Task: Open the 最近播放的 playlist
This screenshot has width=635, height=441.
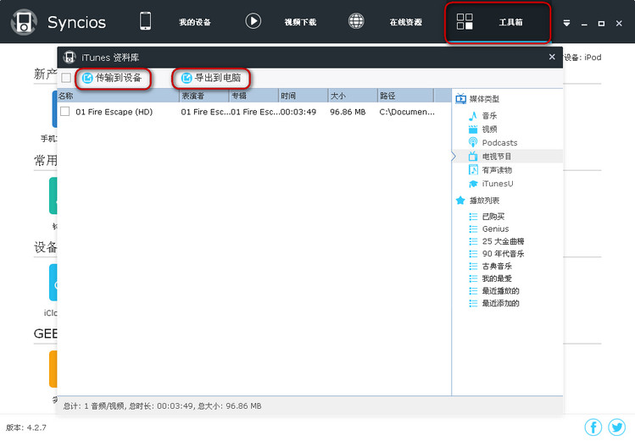Action: pyautogui.click(x=500, y=291)
